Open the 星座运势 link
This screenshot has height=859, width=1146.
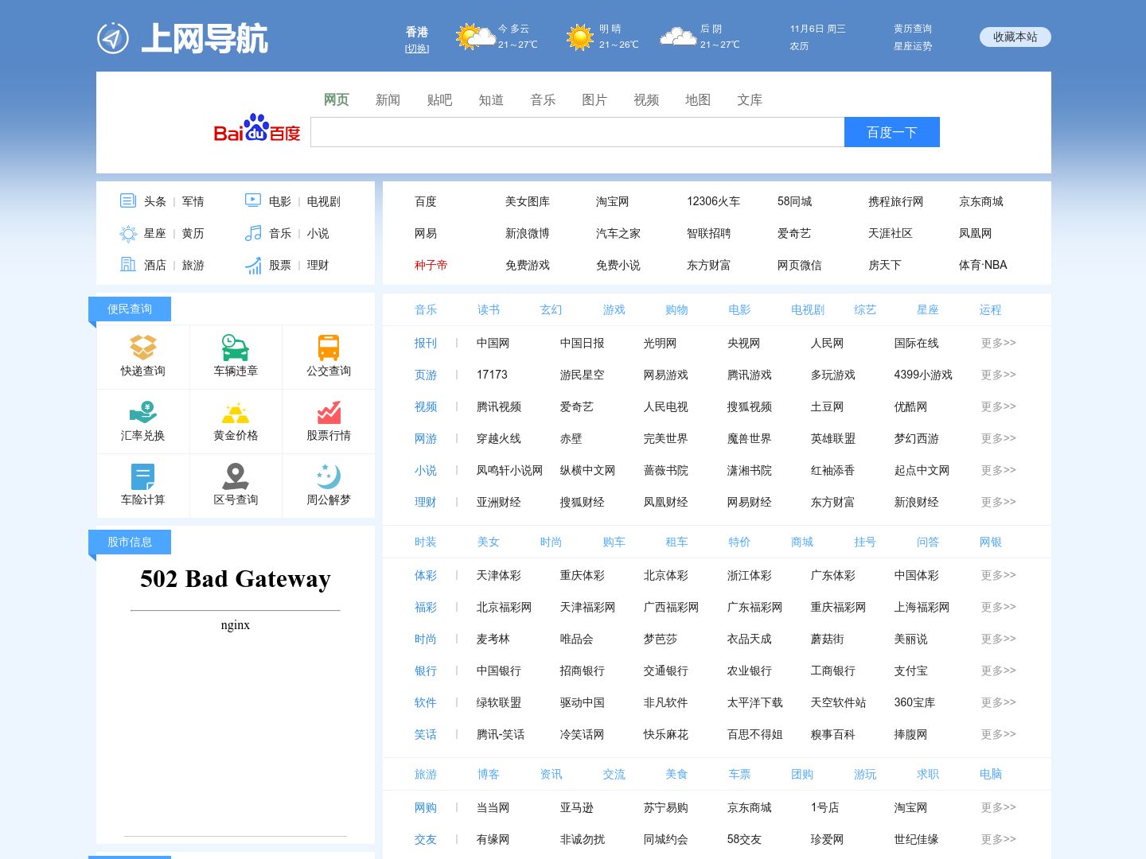click(x=913, y=46)
